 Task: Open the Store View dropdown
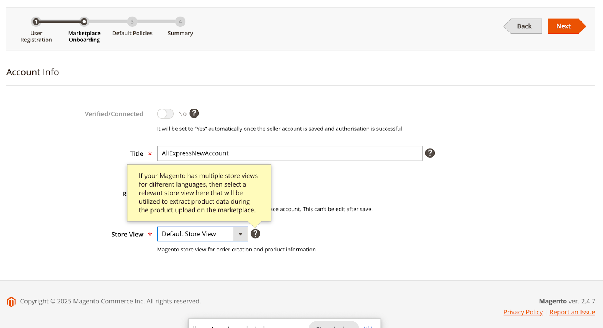pos(195,234)
